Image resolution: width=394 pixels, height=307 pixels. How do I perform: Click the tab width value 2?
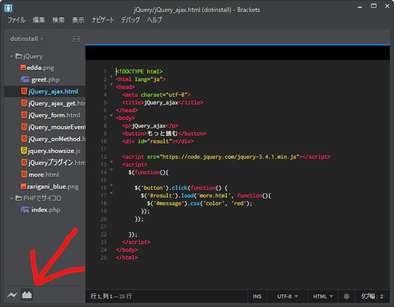382,297
